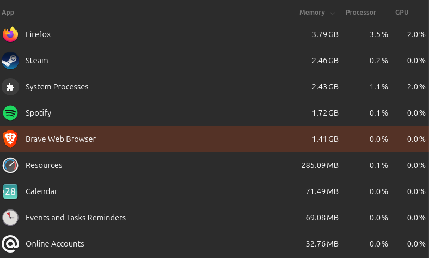Select the Brave Web Browser row

click(214, 139)
